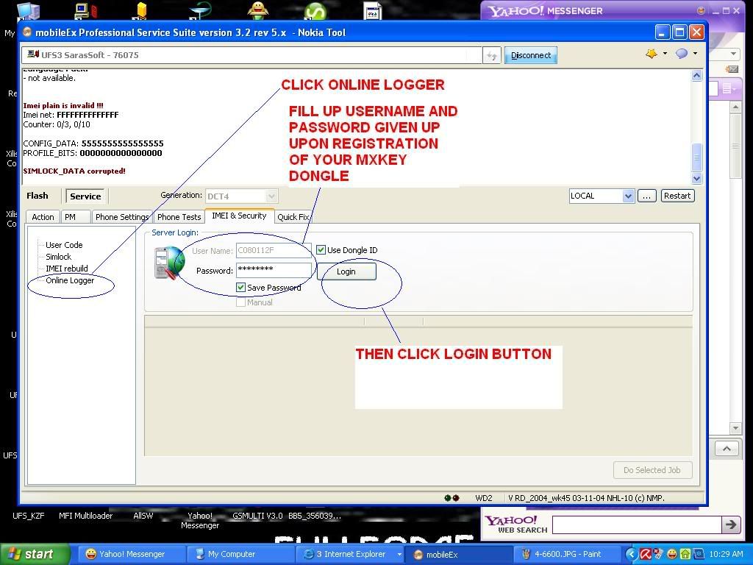753x565 pixels.
Task: Click the Yahoo Messenger envelope mail icon
Action: tap(732, 69)
